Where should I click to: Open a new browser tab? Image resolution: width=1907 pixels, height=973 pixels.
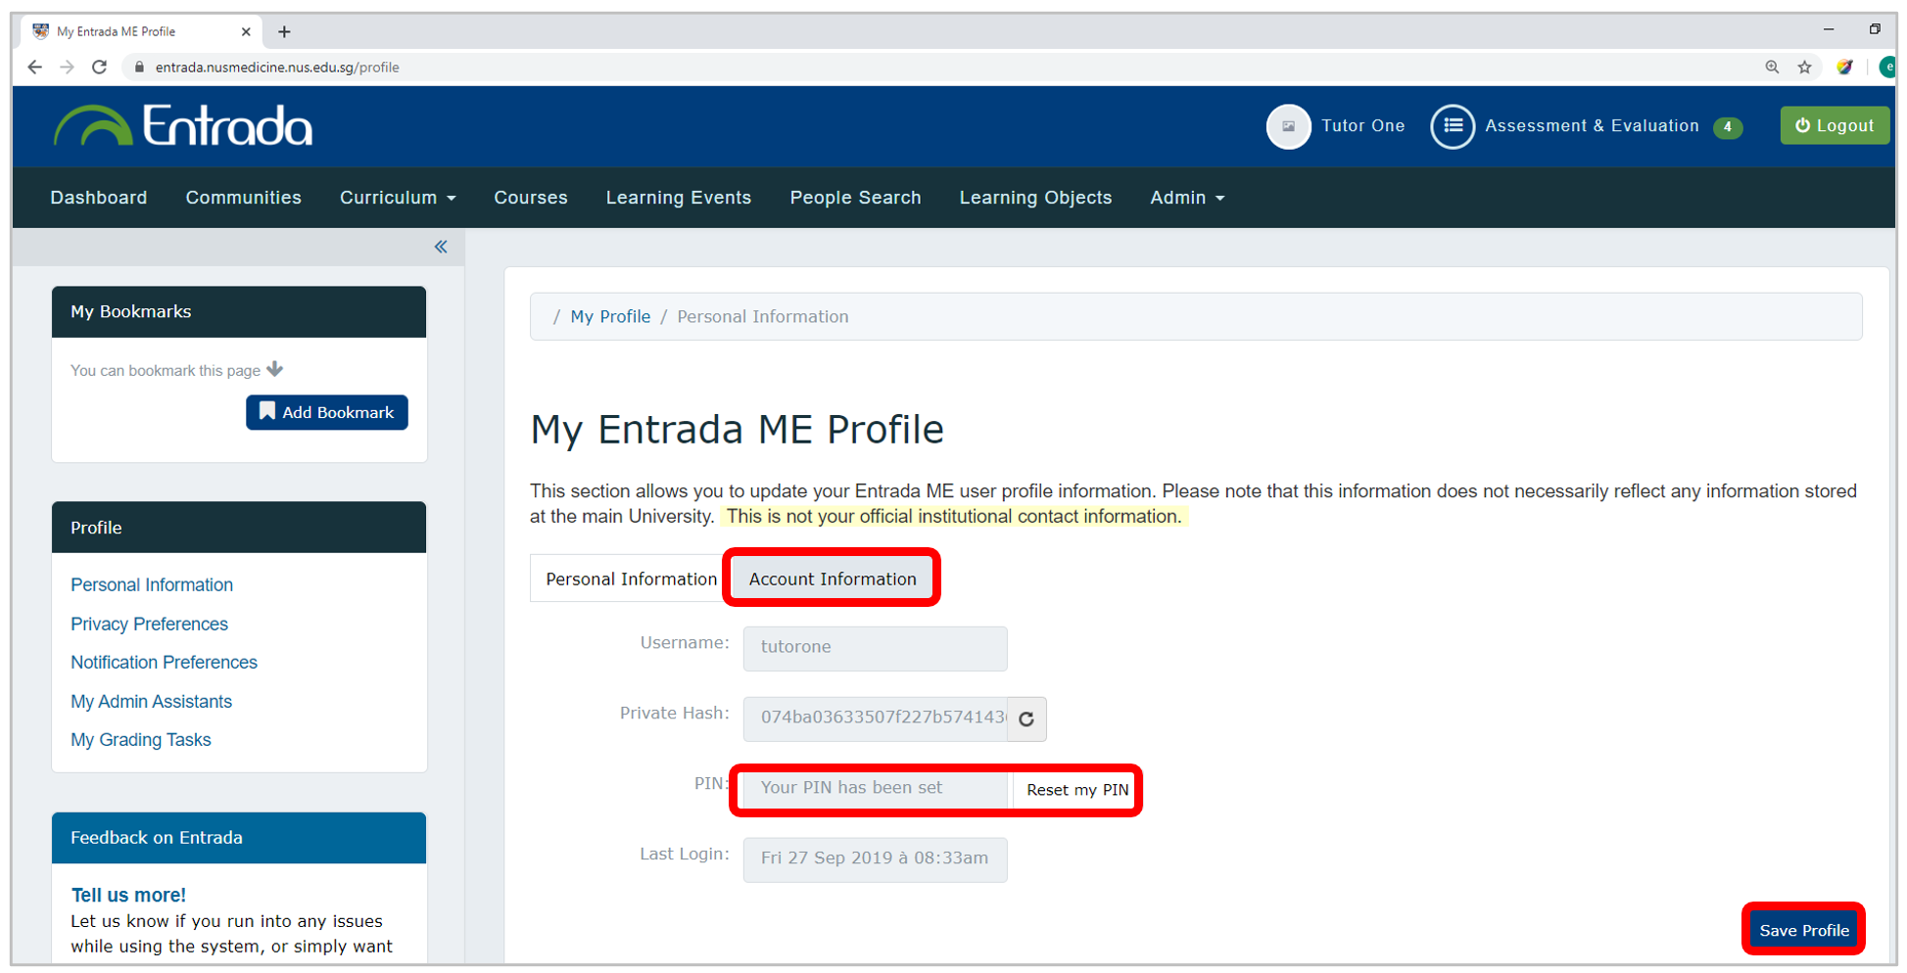point(284,32)
